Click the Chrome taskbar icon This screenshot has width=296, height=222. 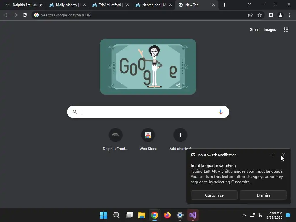click(x=155, y=215)
